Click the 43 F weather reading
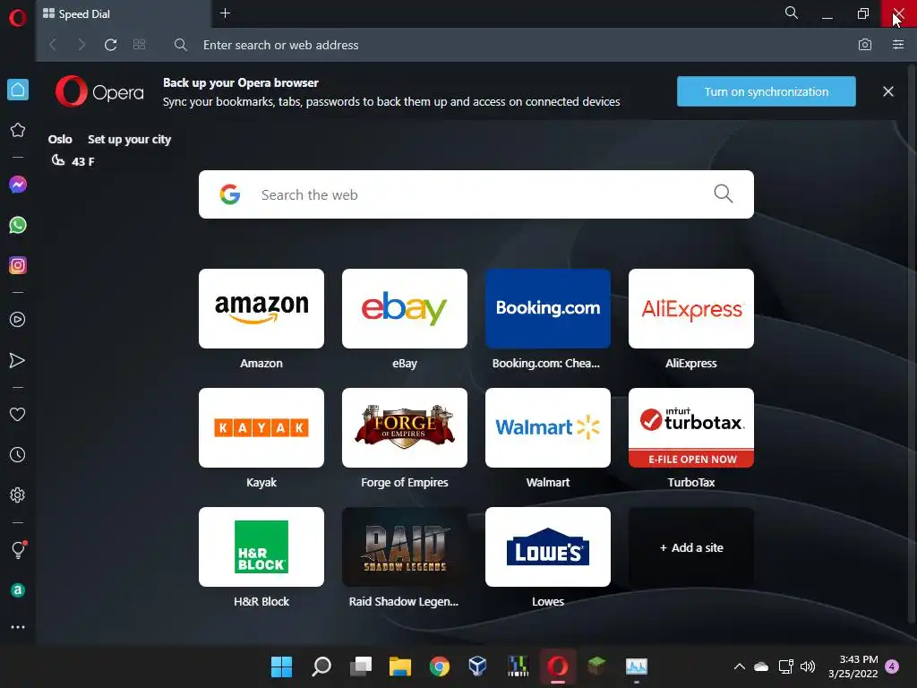 83,161
